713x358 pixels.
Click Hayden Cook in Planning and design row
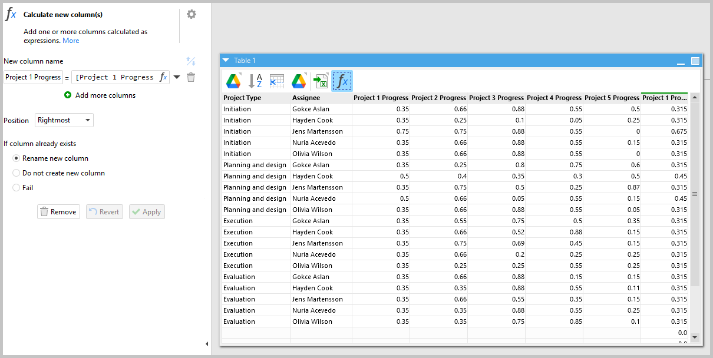pyautogui.click(x=321, y=176)
